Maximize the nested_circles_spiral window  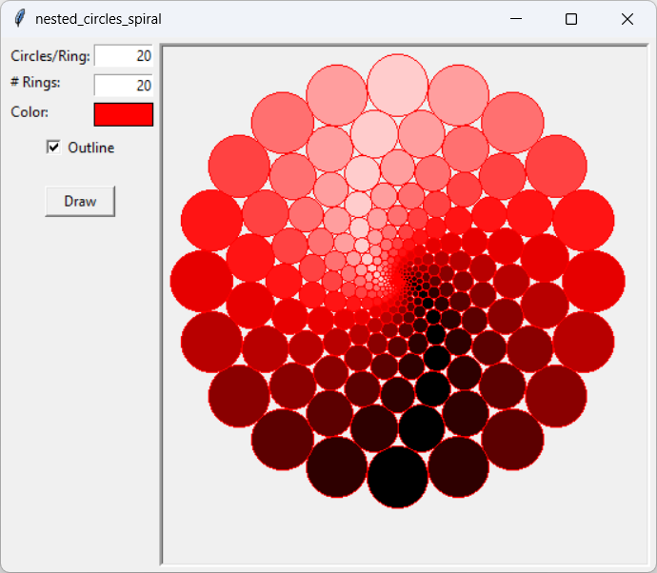[x=571, y=19]
